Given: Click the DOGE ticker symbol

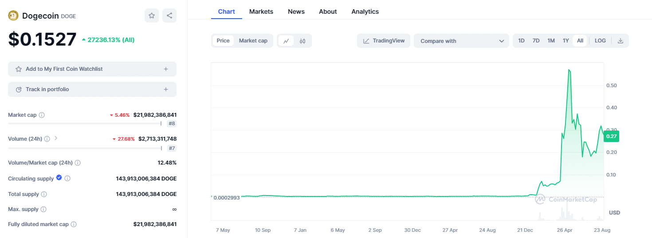Looking at the screenshot, I should [68, 16].
